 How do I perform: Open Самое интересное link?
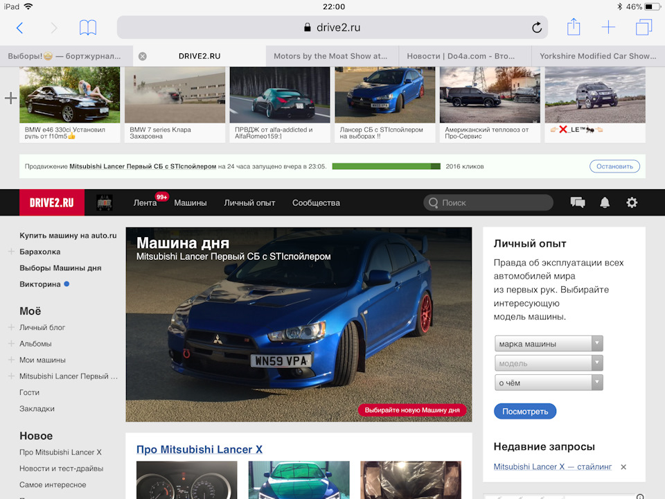[53, 484]
